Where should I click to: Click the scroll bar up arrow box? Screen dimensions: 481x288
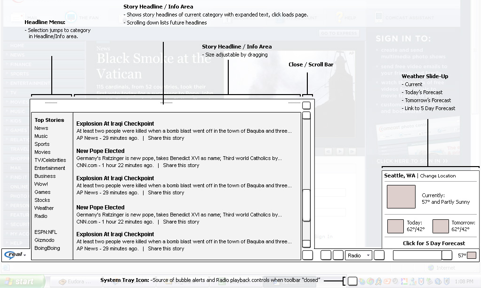click(x=306, y=115)
